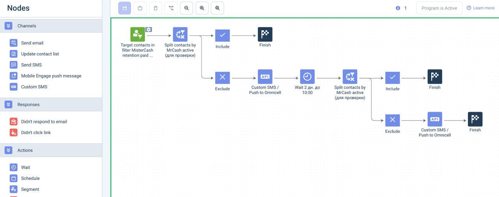Screen dimensions: 499x197
Task: Click the export/copy program toolbar icon
Action: (140, 8)
